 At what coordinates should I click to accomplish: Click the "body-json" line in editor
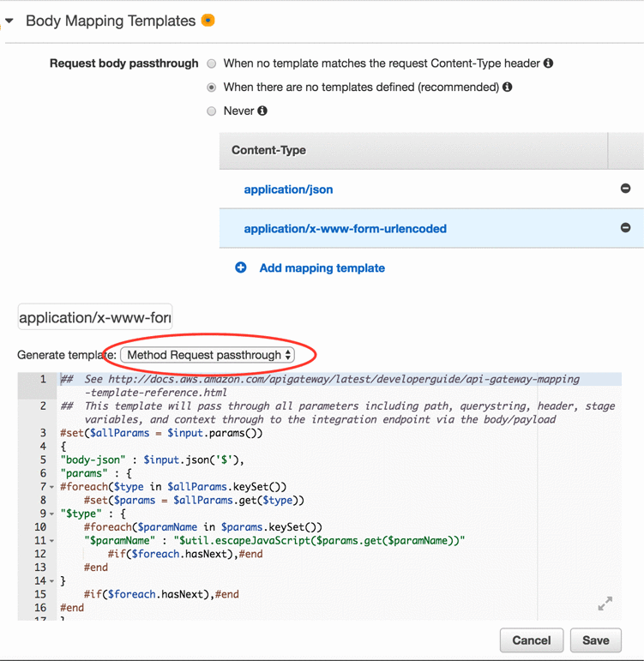pyautogui.click(x=153, y=460)
